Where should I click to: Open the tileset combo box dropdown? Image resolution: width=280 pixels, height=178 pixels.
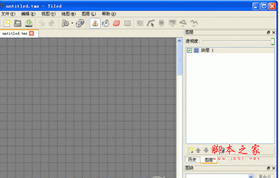click(251, 176)
